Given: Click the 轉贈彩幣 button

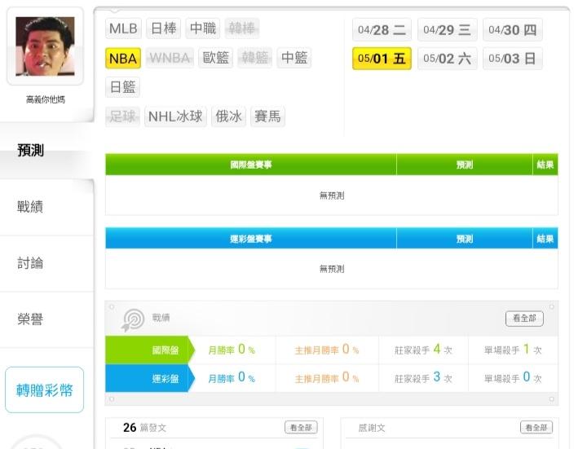Looking at the screenshot, I should point(45,390).
